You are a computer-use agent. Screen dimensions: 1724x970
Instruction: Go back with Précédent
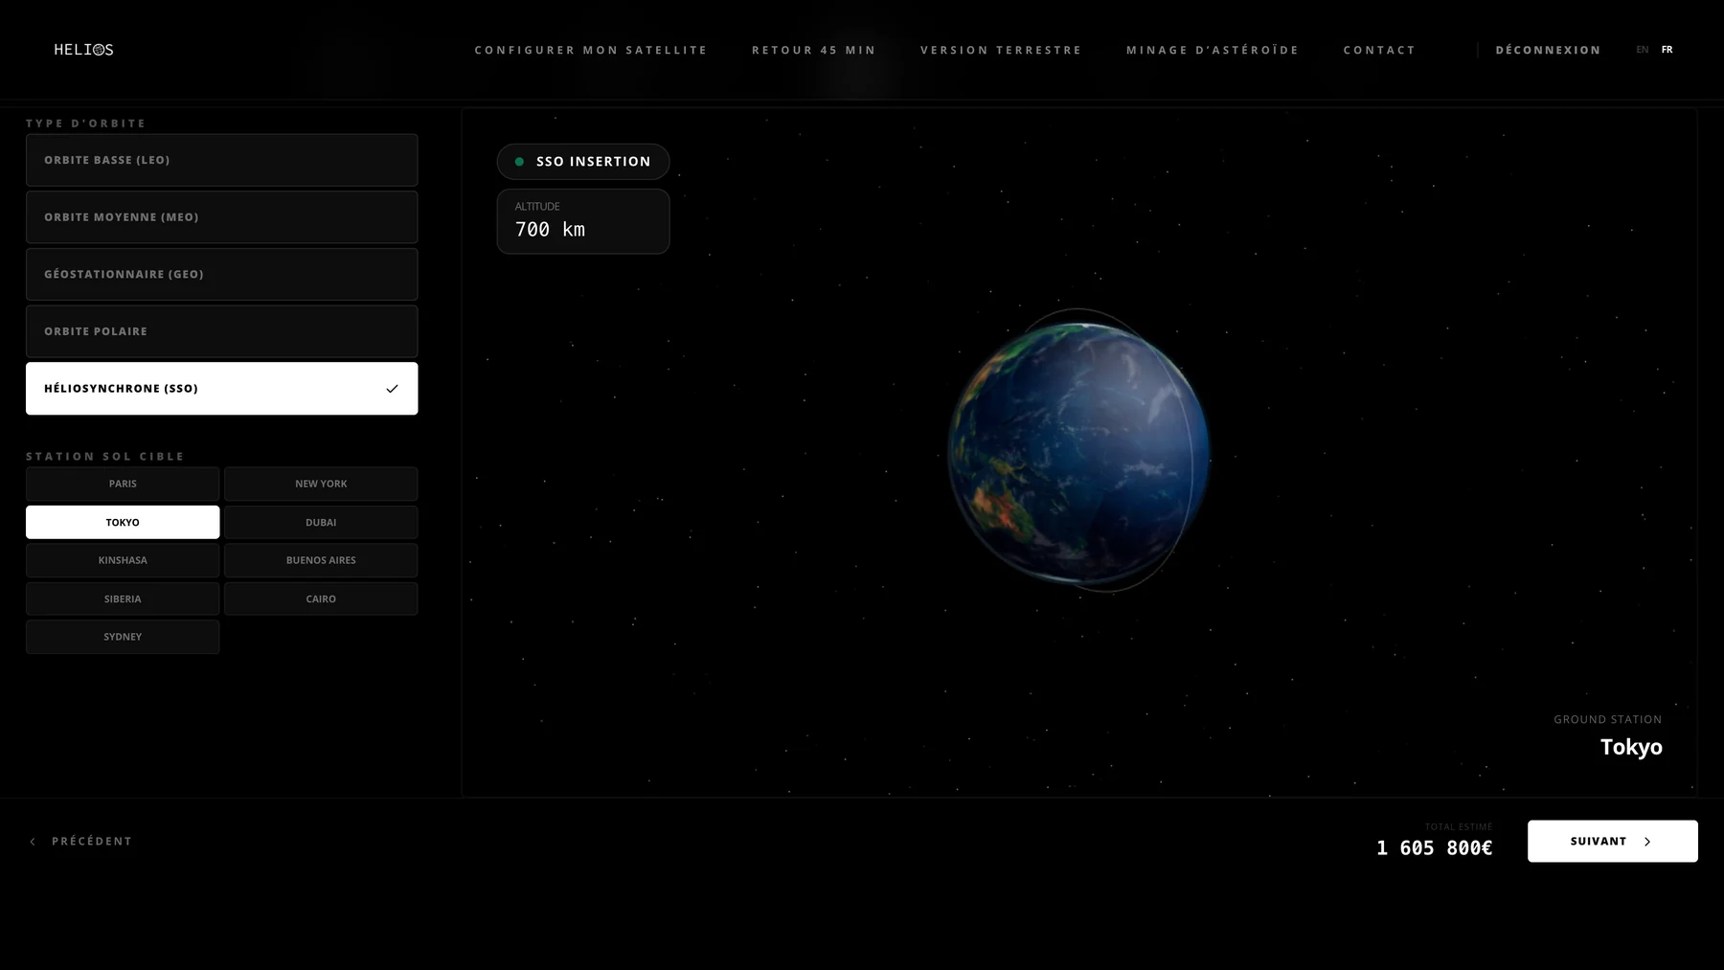(x=80, y=842)
